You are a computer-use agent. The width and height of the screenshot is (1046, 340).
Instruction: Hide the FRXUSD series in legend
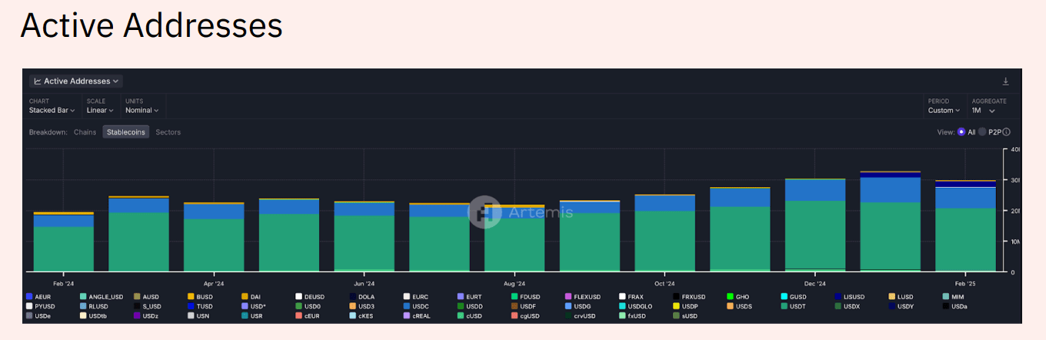(689, 296)
